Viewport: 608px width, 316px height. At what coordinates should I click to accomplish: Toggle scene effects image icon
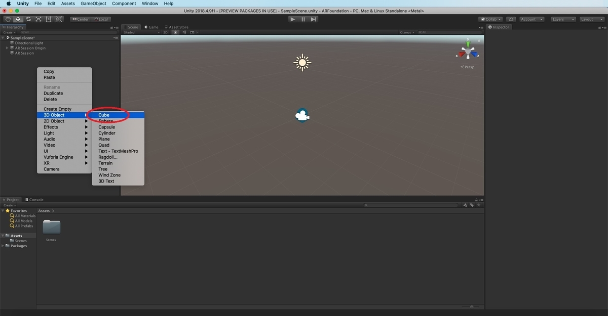point(193,32)
